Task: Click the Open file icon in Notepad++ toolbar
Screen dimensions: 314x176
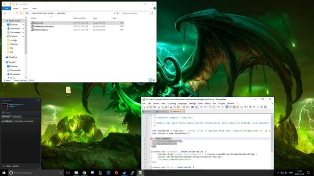Action: 147,107
